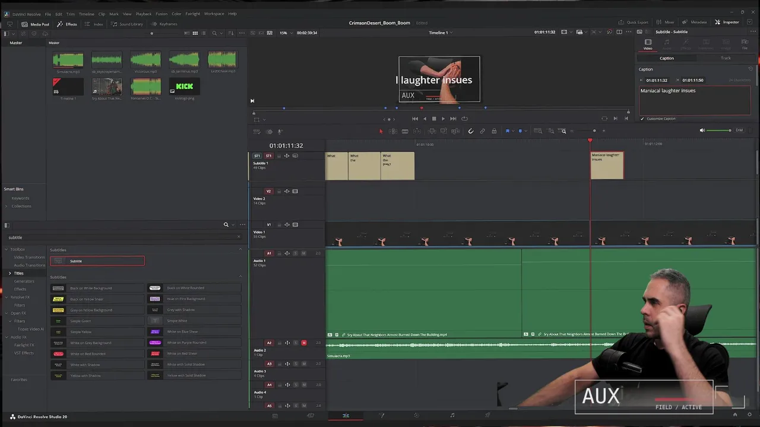Toggle the Effects panel button

point(67,24)
